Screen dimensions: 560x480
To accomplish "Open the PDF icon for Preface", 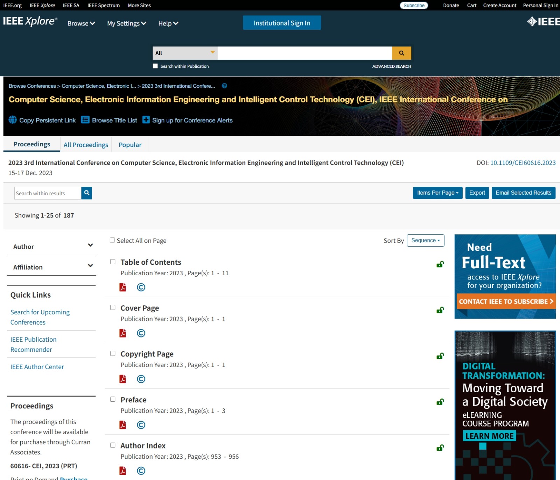I will point(122,425).
